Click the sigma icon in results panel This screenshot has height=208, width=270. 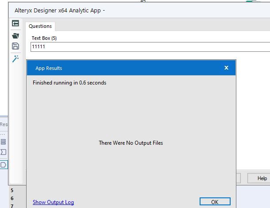click(4, 152)
